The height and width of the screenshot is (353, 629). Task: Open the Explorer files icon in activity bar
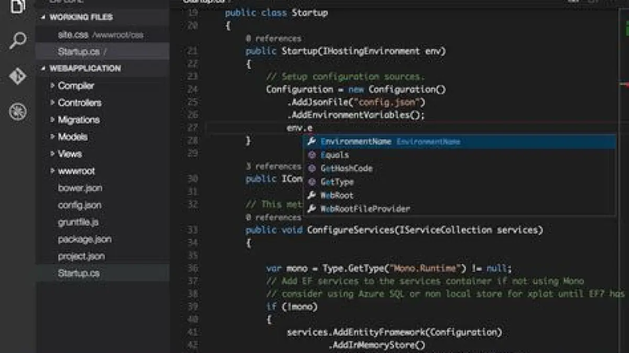click(x=18, y=7)
